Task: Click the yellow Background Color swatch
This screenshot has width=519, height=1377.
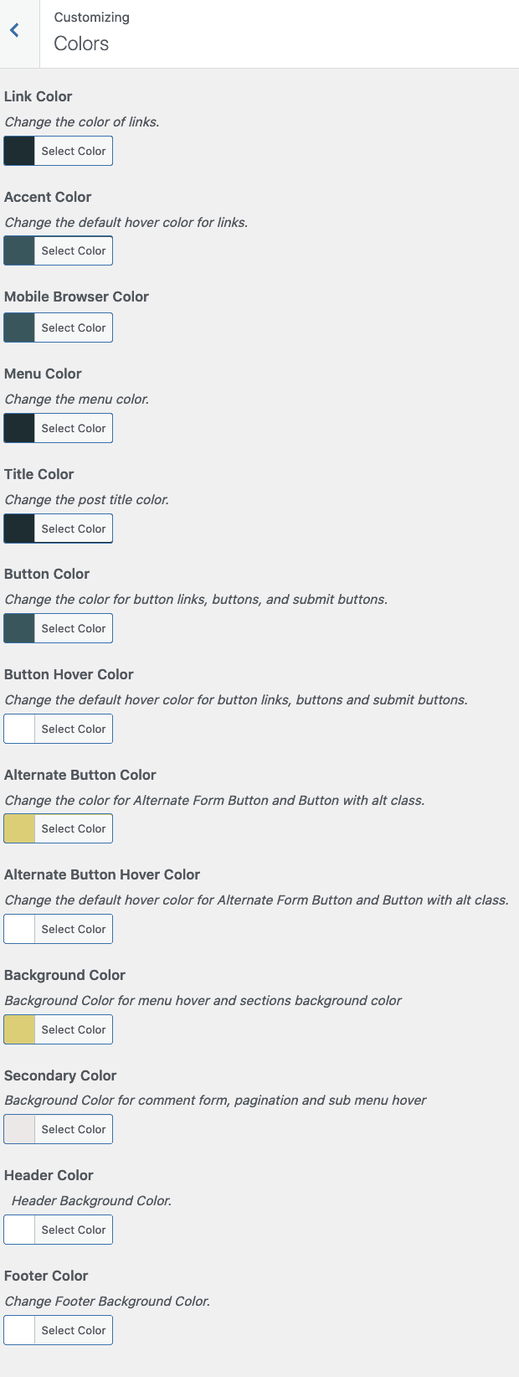Action: click(18, 1029)
